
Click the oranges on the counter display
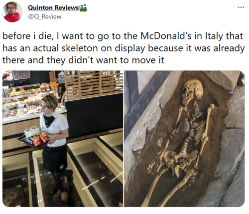click(x=54, y=86)
